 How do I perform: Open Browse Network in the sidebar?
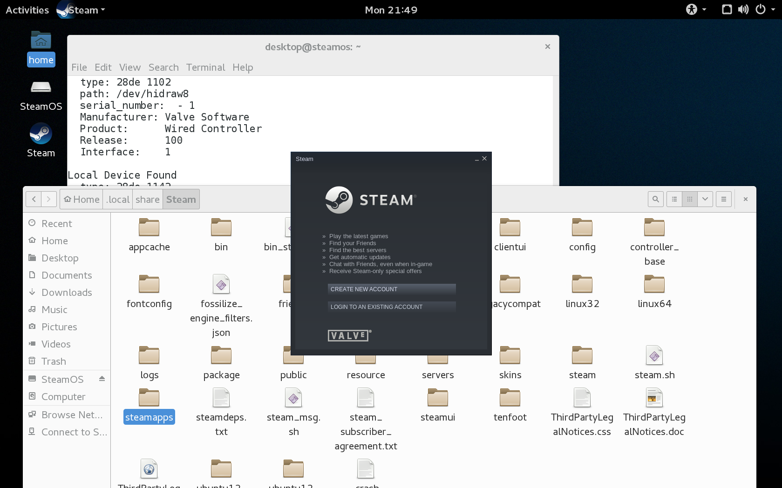67,414
